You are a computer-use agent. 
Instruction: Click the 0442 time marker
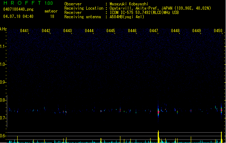tap(46, 31)
